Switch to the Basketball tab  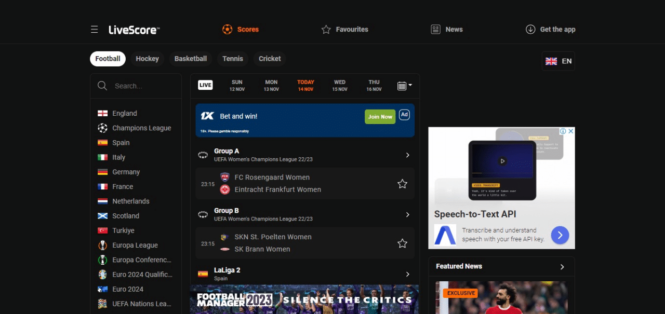point(191,59)
